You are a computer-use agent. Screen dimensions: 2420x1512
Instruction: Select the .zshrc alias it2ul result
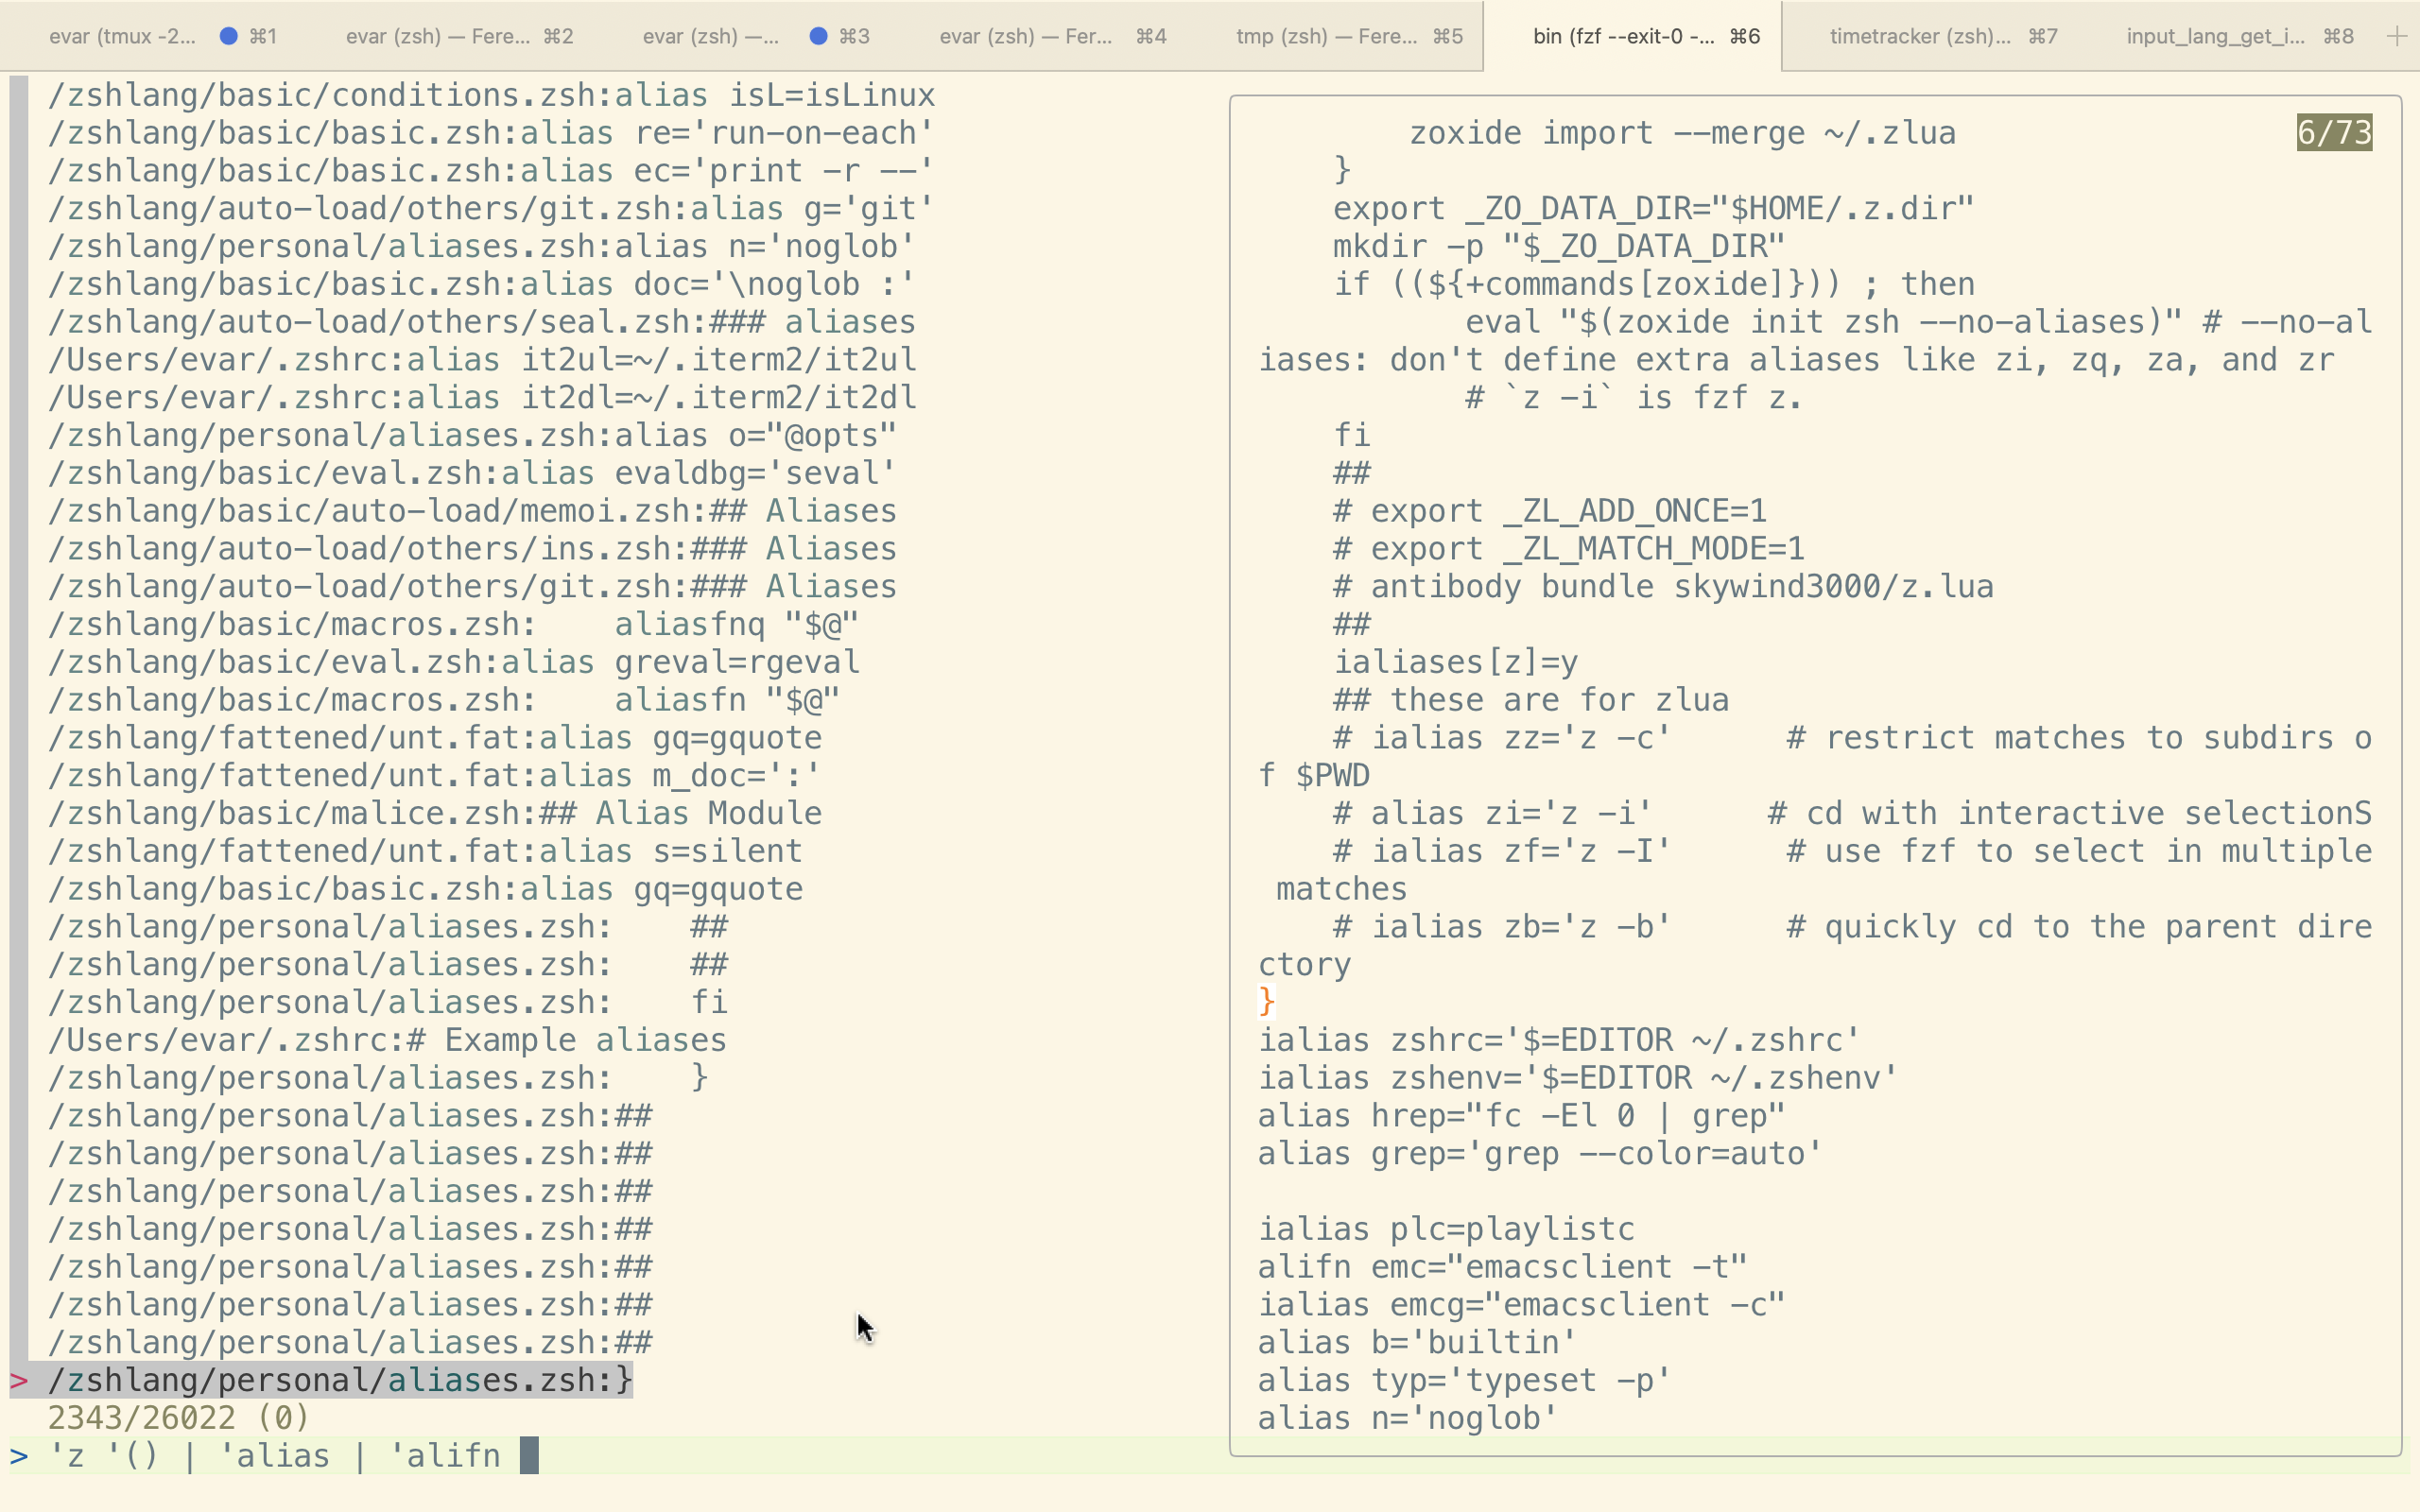482,360
